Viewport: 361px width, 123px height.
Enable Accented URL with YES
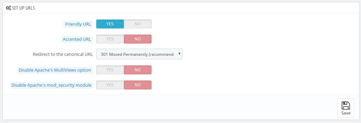pos(110,39)
